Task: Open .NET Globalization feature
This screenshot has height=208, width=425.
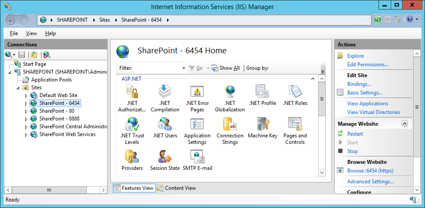Action: pos(230,98)
